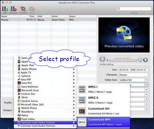The image size is (154, 129).
Task: Expand the Sony PSP submenu arrow
Action: point(74,80)
